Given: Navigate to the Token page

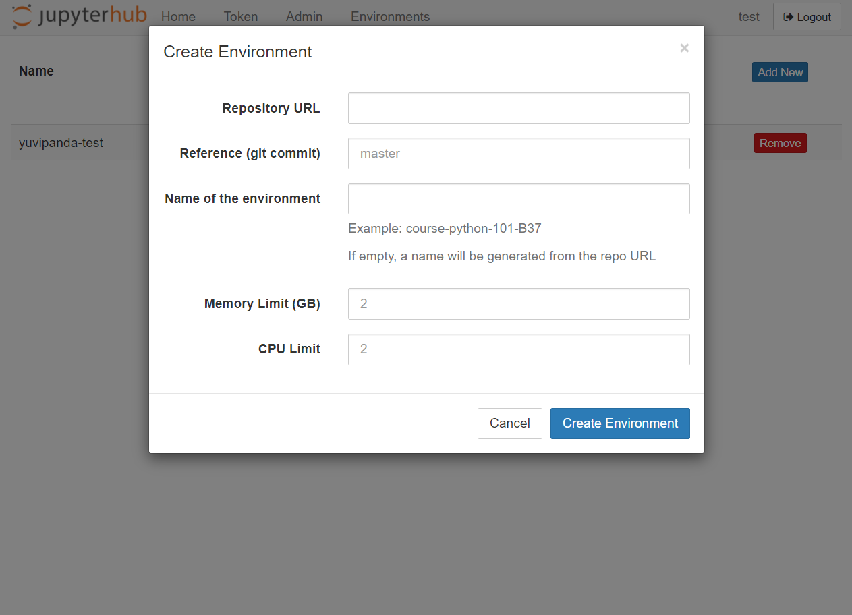Looking at the screenshot, I should click(240, 16).
